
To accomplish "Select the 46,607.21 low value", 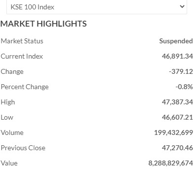I will coord(177,117).
